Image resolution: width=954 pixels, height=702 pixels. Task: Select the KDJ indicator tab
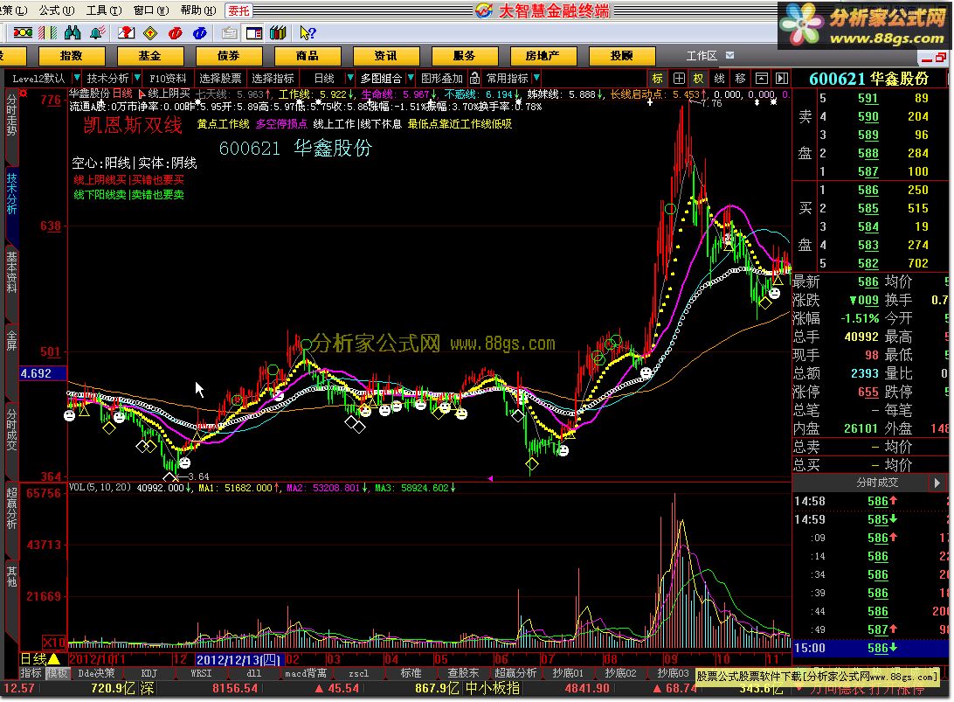click(x=149, y=673)
